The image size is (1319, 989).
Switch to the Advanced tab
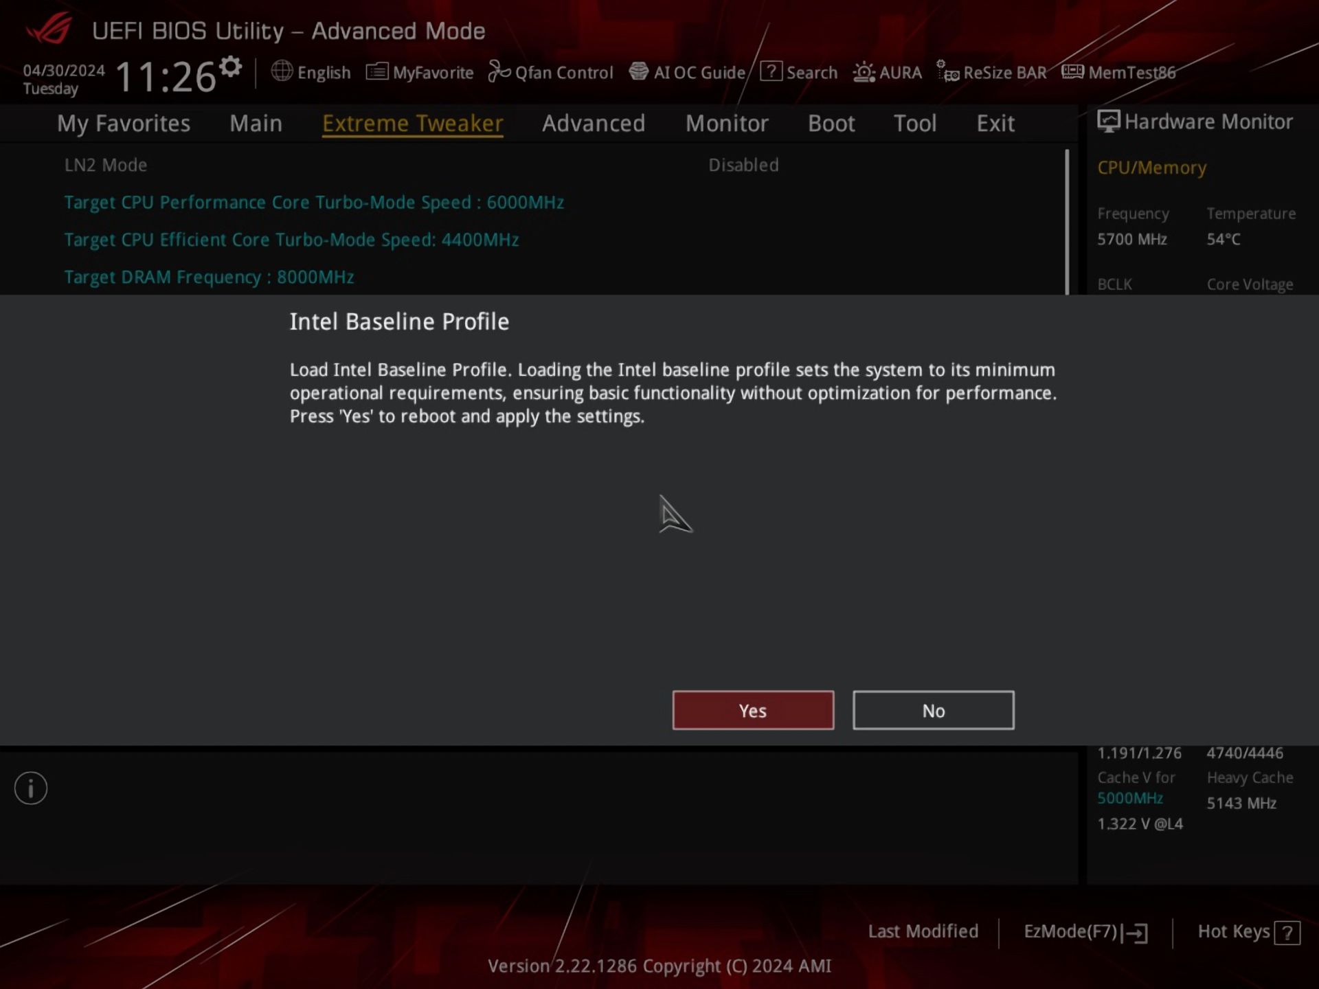[593, 124]
